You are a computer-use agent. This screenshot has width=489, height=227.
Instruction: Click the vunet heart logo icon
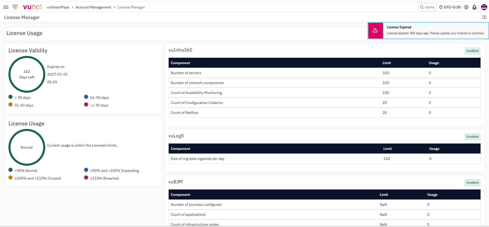[15, 7]
